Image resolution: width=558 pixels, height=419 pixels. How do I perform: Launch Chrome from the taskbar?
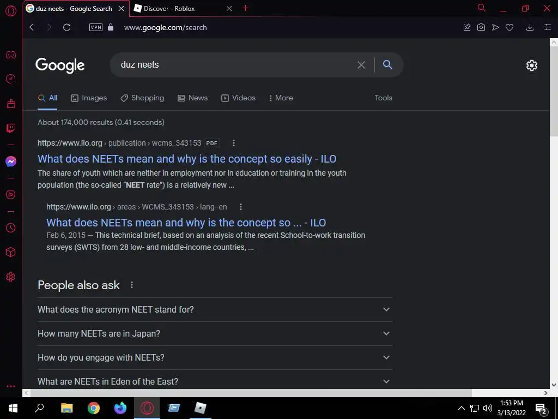94,408
